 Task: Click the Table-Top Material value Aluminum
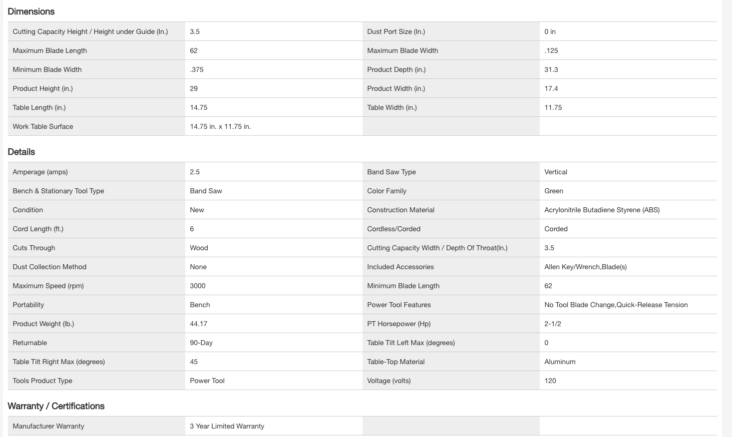tap(560, 362)
